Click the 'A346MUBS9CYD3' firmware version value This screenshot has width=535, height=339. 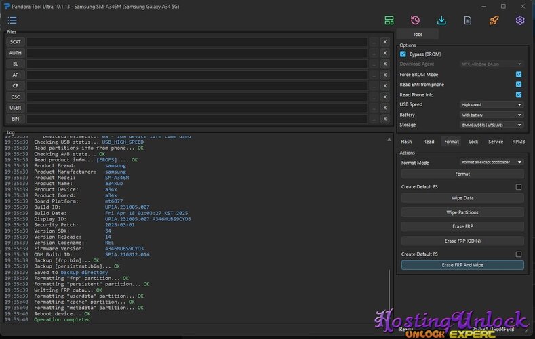click(x=124, y=249)
